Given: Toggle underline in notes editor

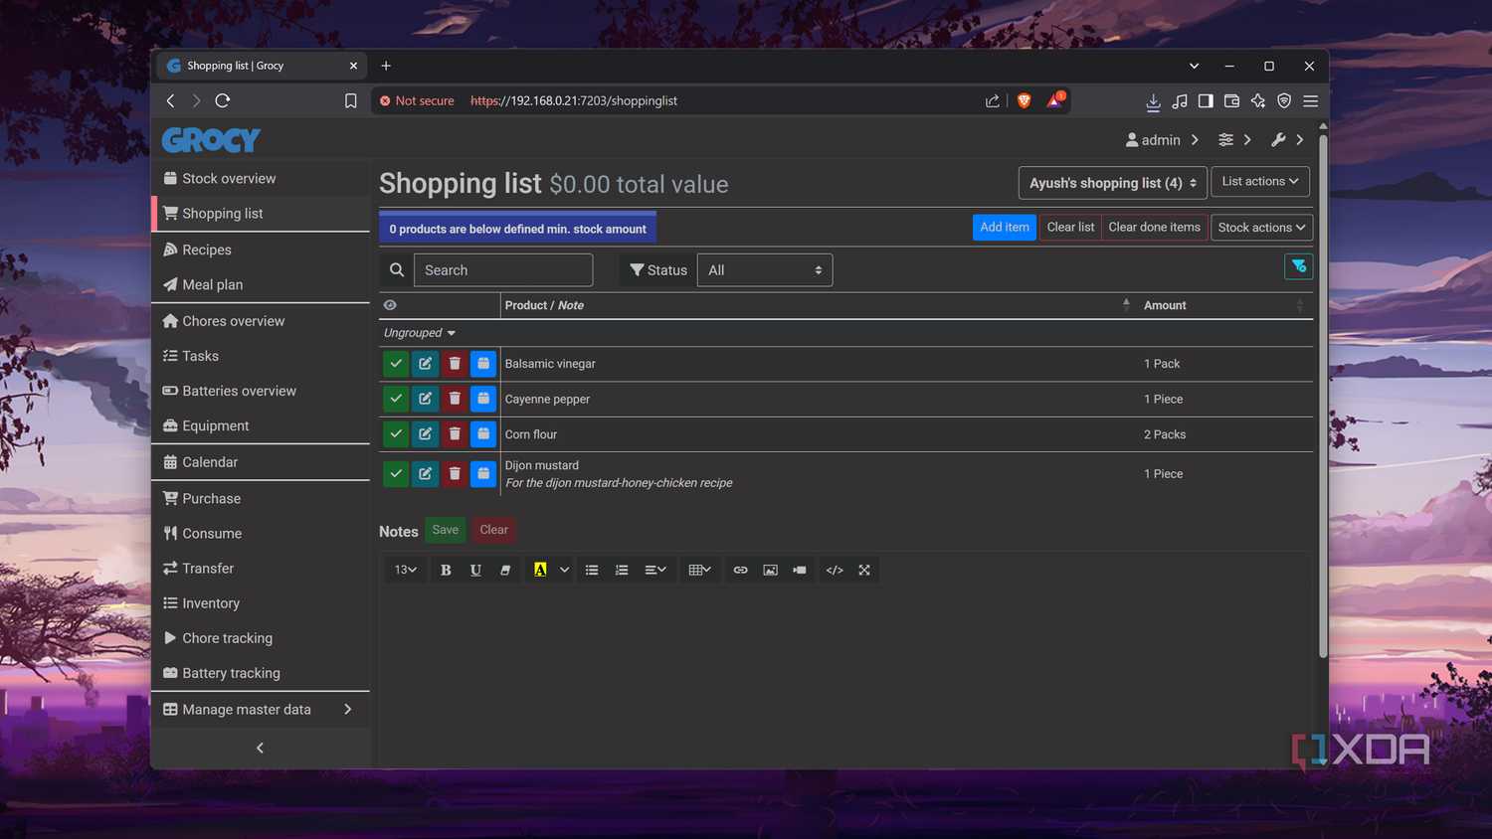Looking at the screenshot, I should [x=475, y=570].
